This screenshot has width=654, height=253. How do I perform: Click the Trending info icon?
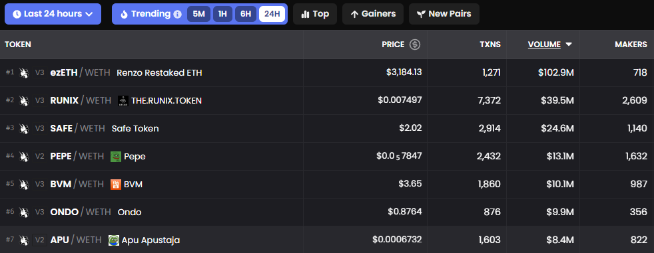(177, 14)
